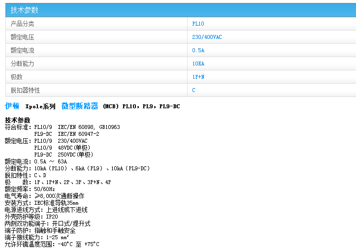
Task: Click the 外壳防护等级 IP20 line
Action: 32,217
